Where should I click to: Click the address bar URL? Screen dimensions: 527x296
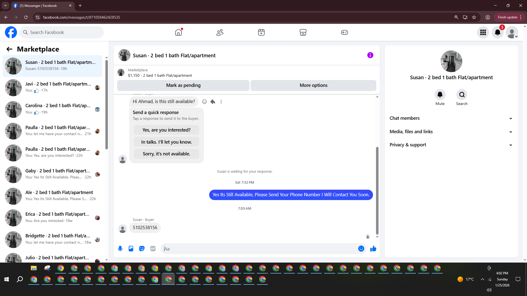(x=82, y=17)
